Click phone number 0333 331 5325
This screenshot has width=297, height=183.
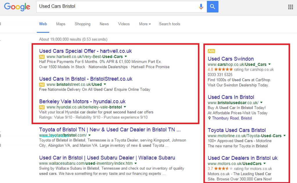(x=220, y=75)
